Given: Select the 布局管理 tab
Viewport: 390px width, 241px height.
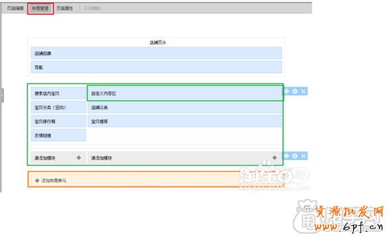Looking at the screenshot, I should (40, 9).
